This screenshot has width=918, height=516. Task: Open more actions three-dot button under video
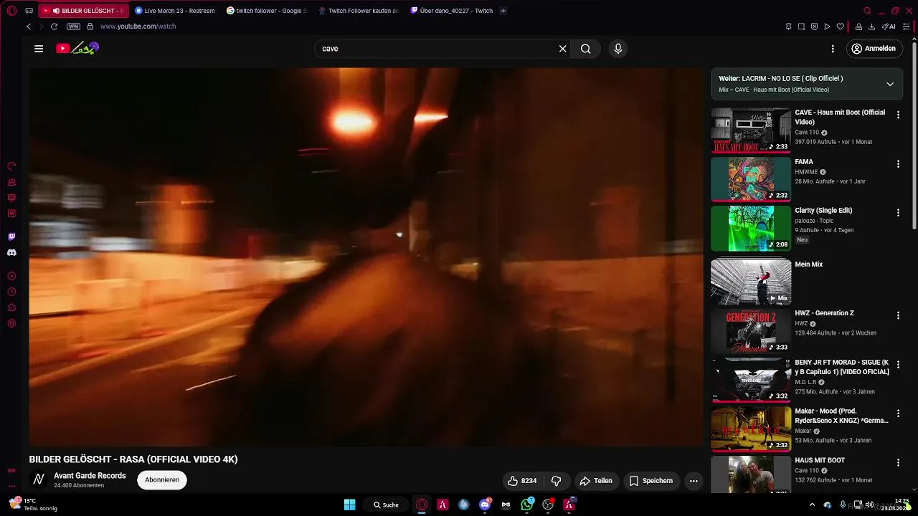tap(694, 481)
